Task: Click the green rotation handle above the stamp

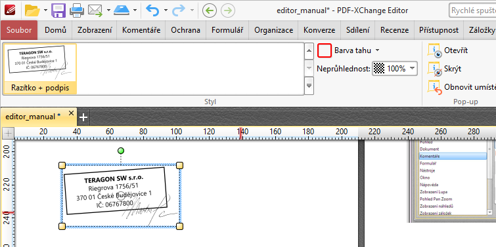Action: [x=120, y=151]
